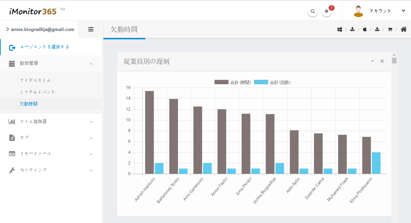Select システムイベント in sidebar
Screen dimensions: 411x223
coord(37,92)
